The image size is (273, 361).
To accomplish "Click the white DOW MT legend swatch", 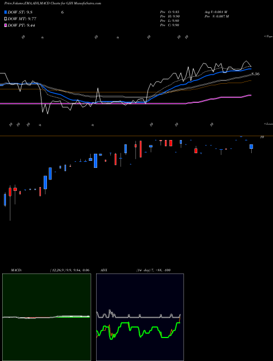I will (x=6, y=19).
